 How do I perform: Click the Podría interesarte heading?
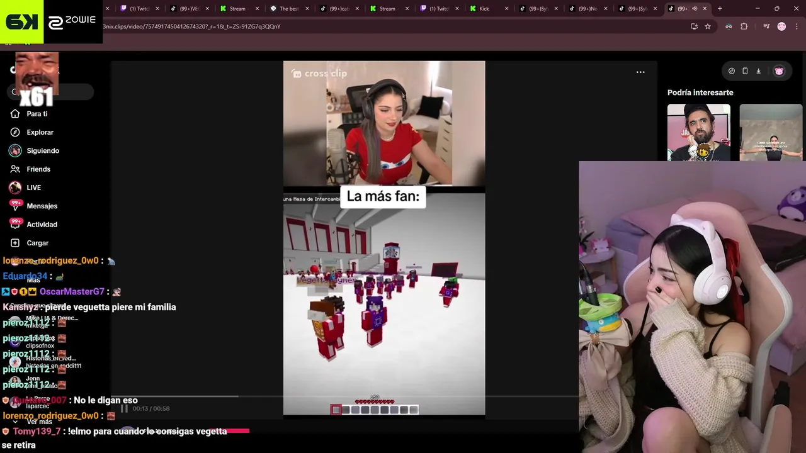tap(700, 92)
